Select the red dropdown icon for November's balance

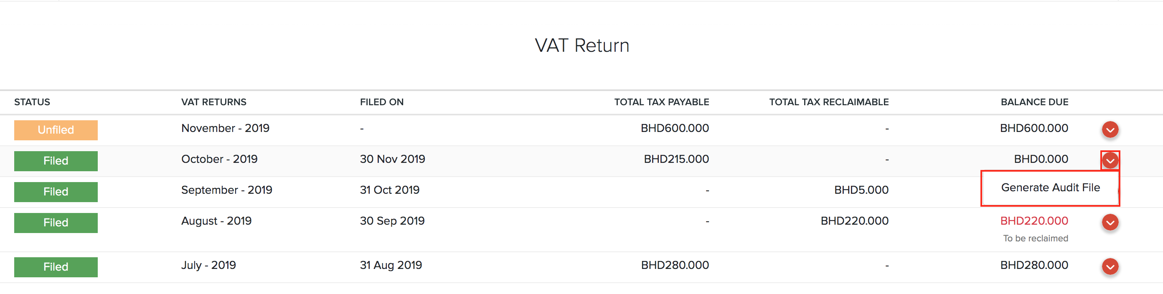(1110, 130)
